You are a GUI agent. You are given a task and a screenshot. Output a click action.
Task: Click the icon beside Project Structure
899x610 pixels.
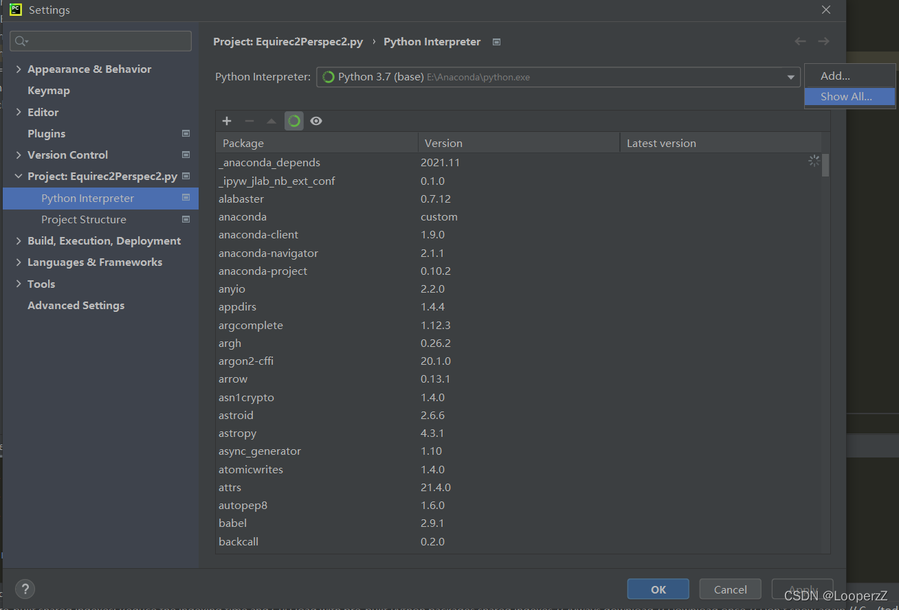(186, 219)
